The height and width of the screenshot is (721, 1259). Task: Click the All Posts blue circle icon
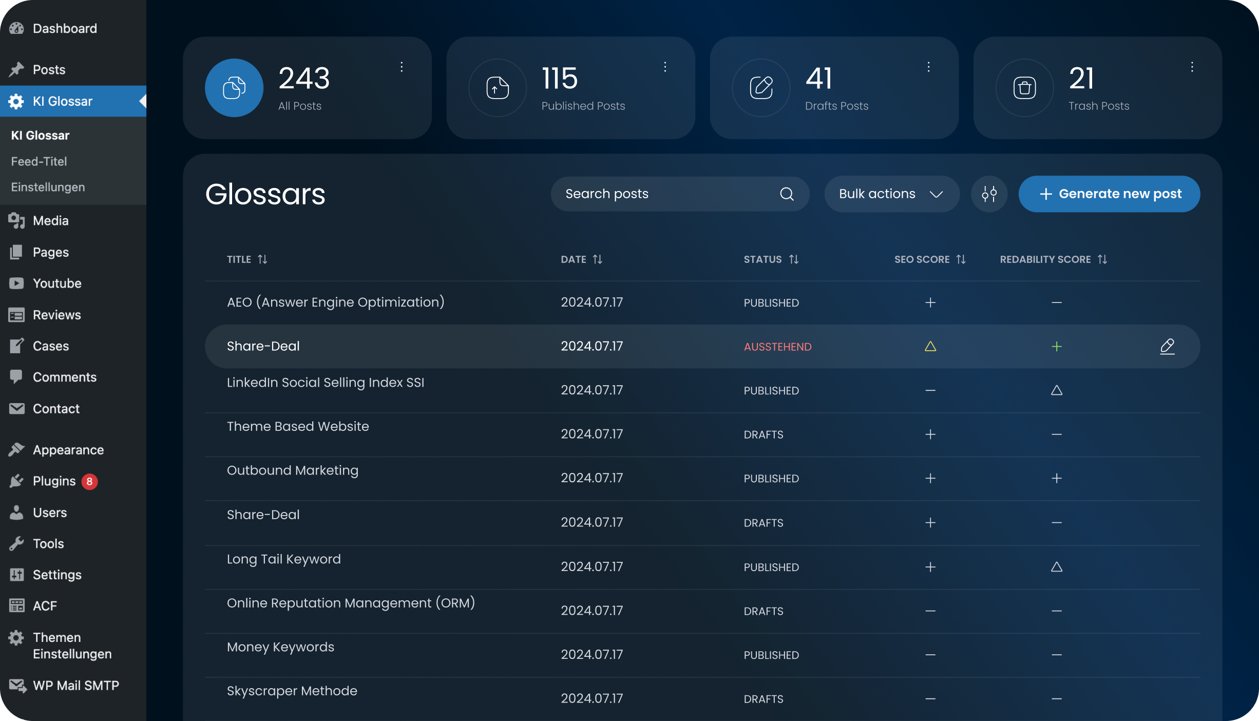tap(234, 88)
